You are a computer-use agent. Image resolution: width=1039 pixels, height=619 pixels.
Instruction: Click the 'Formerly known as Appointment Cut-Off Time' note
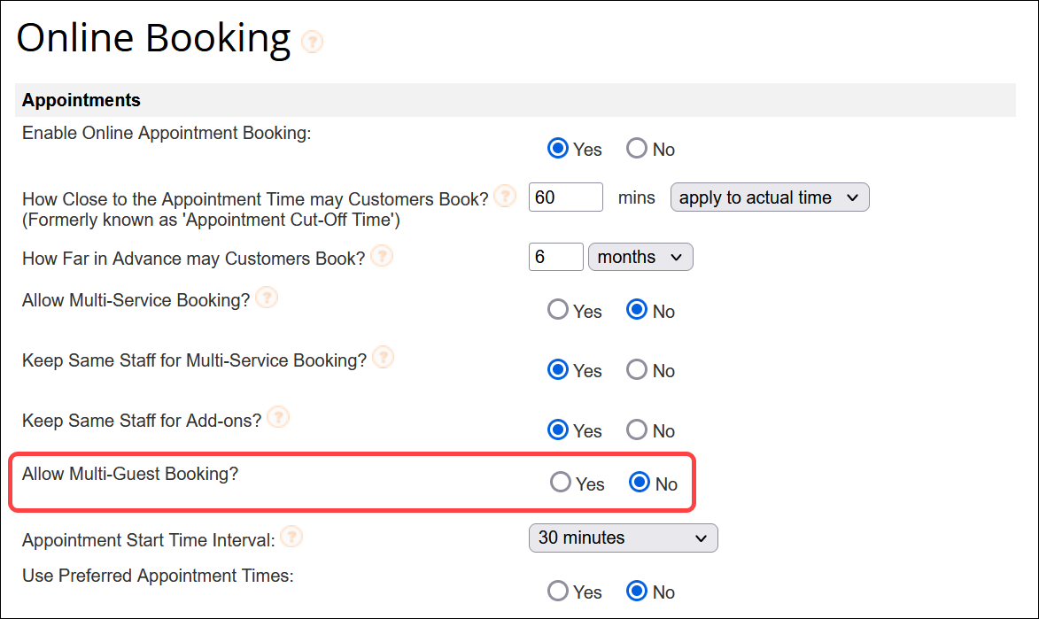point(211,220)
